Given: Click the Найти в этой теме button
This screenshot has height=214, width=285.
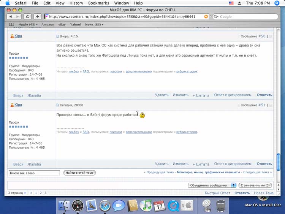Looking at the screenshot, I should pyautogui.click(x=79, y=173).
